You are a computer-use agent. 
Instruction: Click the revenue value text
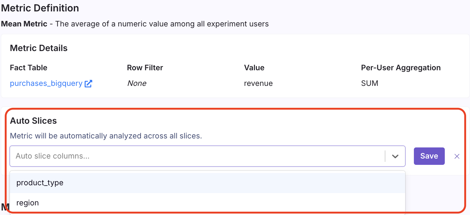point(258,83)
